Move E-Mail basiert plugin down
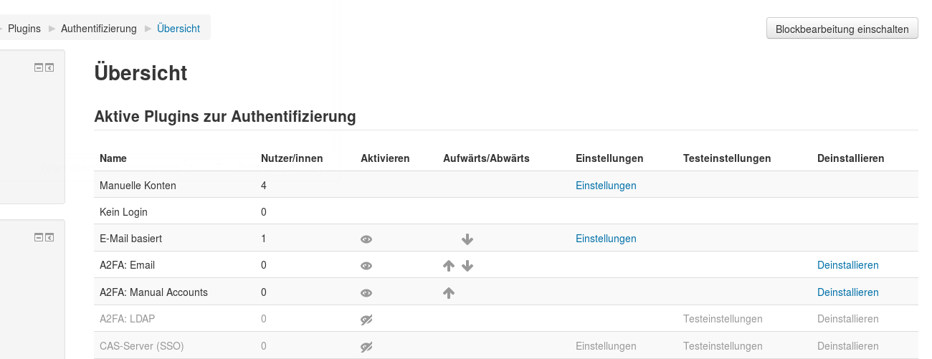 point(467,239)
